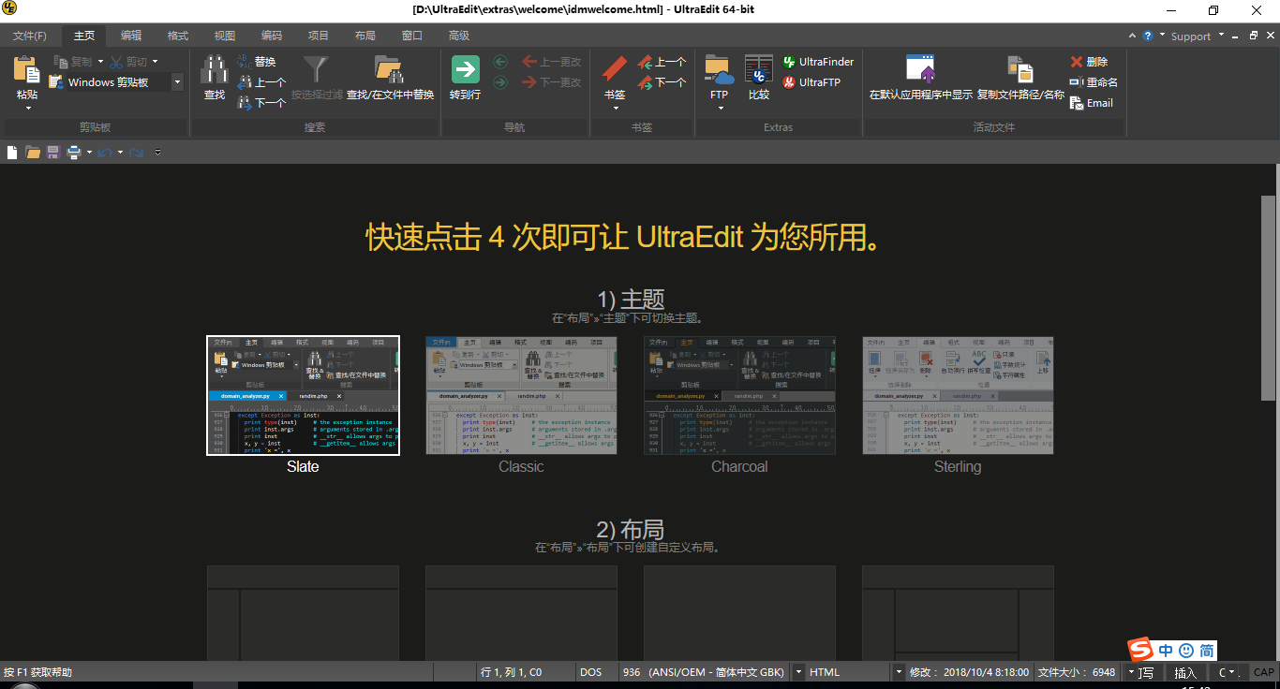Click the Save disk icon in quick toolbar
The image size is (1280, 689).
coord(52,152)
